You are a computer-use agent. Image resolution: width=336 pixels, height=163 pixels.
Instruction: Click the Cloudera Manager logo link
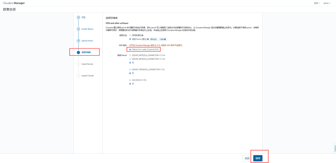point(14,3)
